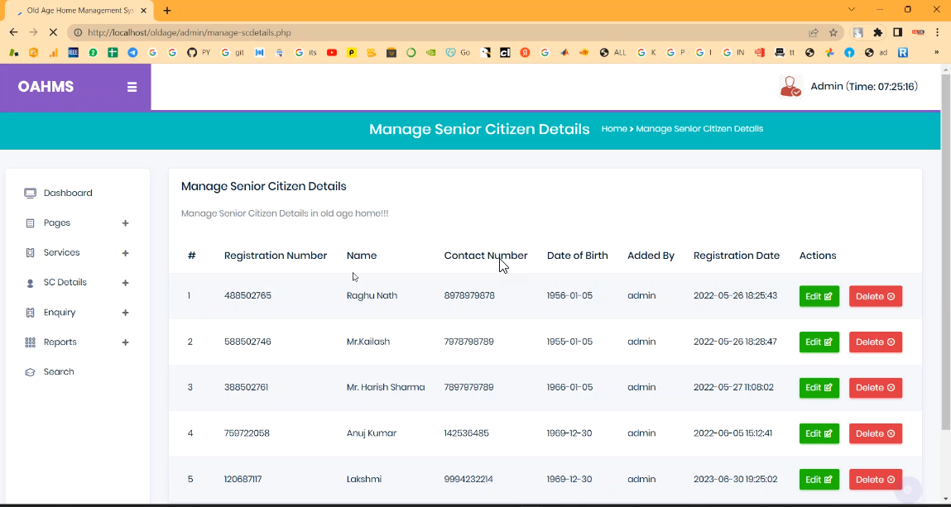
Task: Delete Mr.Kailash's record
Action: 875,342
